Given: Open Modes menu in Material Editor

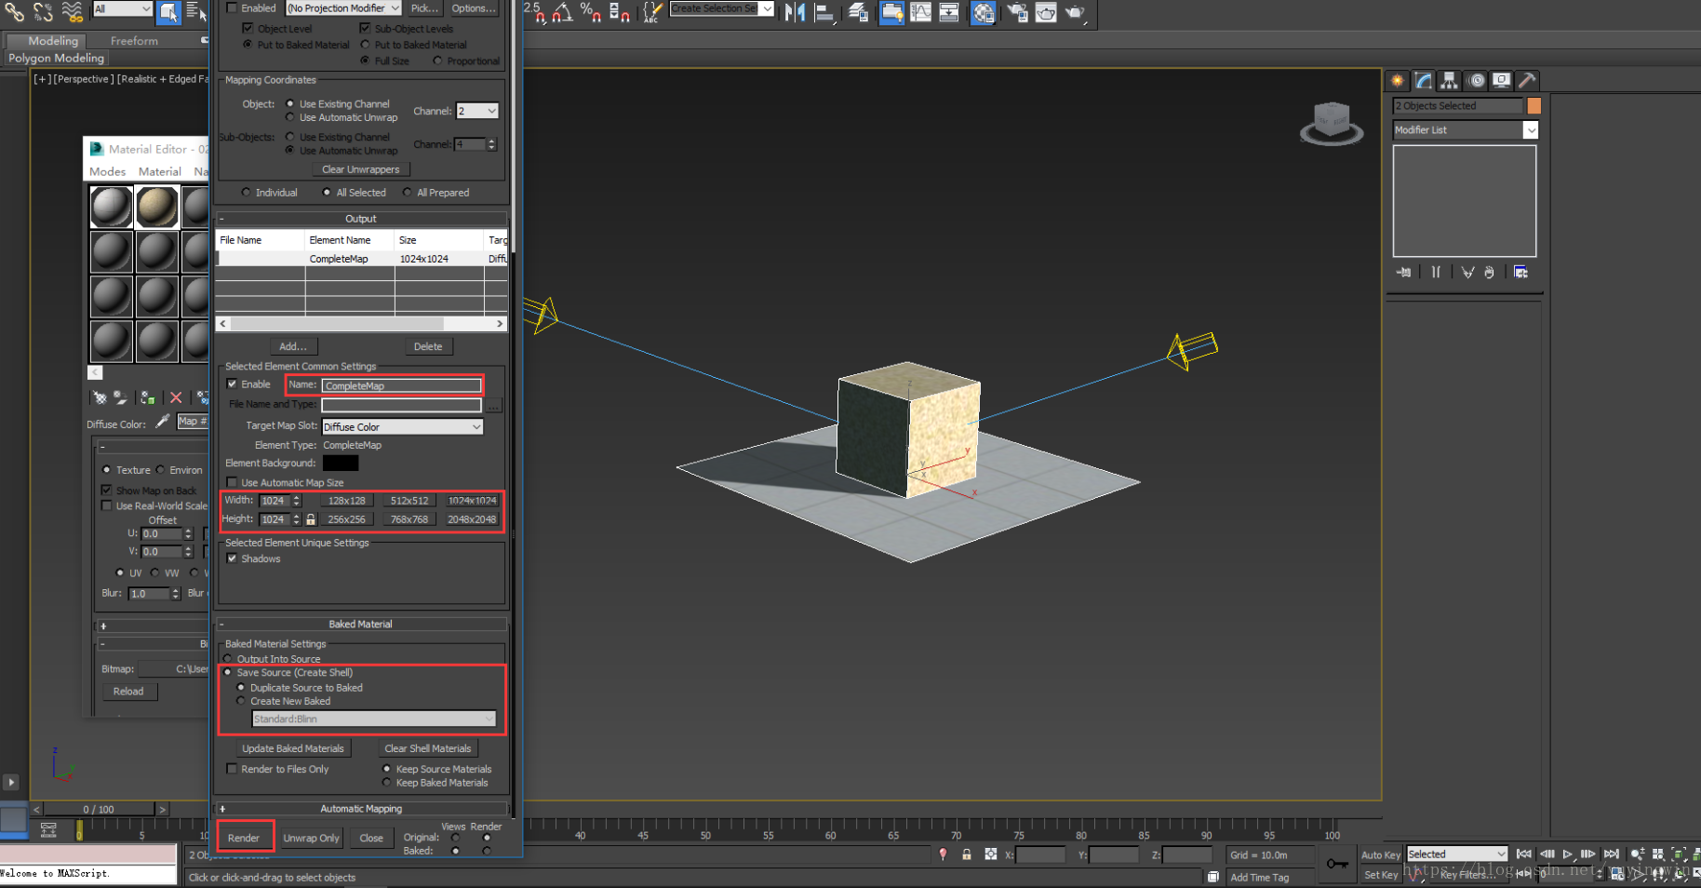Looking at the screenshot, I should coord(107,171).
